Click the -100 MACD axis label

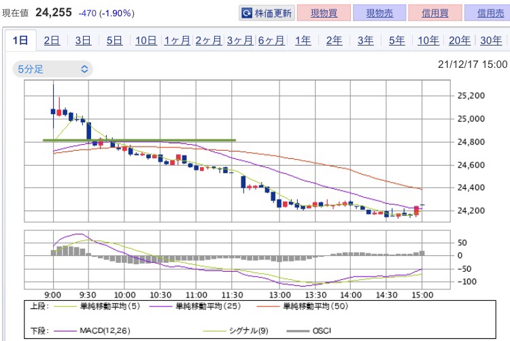467,282
